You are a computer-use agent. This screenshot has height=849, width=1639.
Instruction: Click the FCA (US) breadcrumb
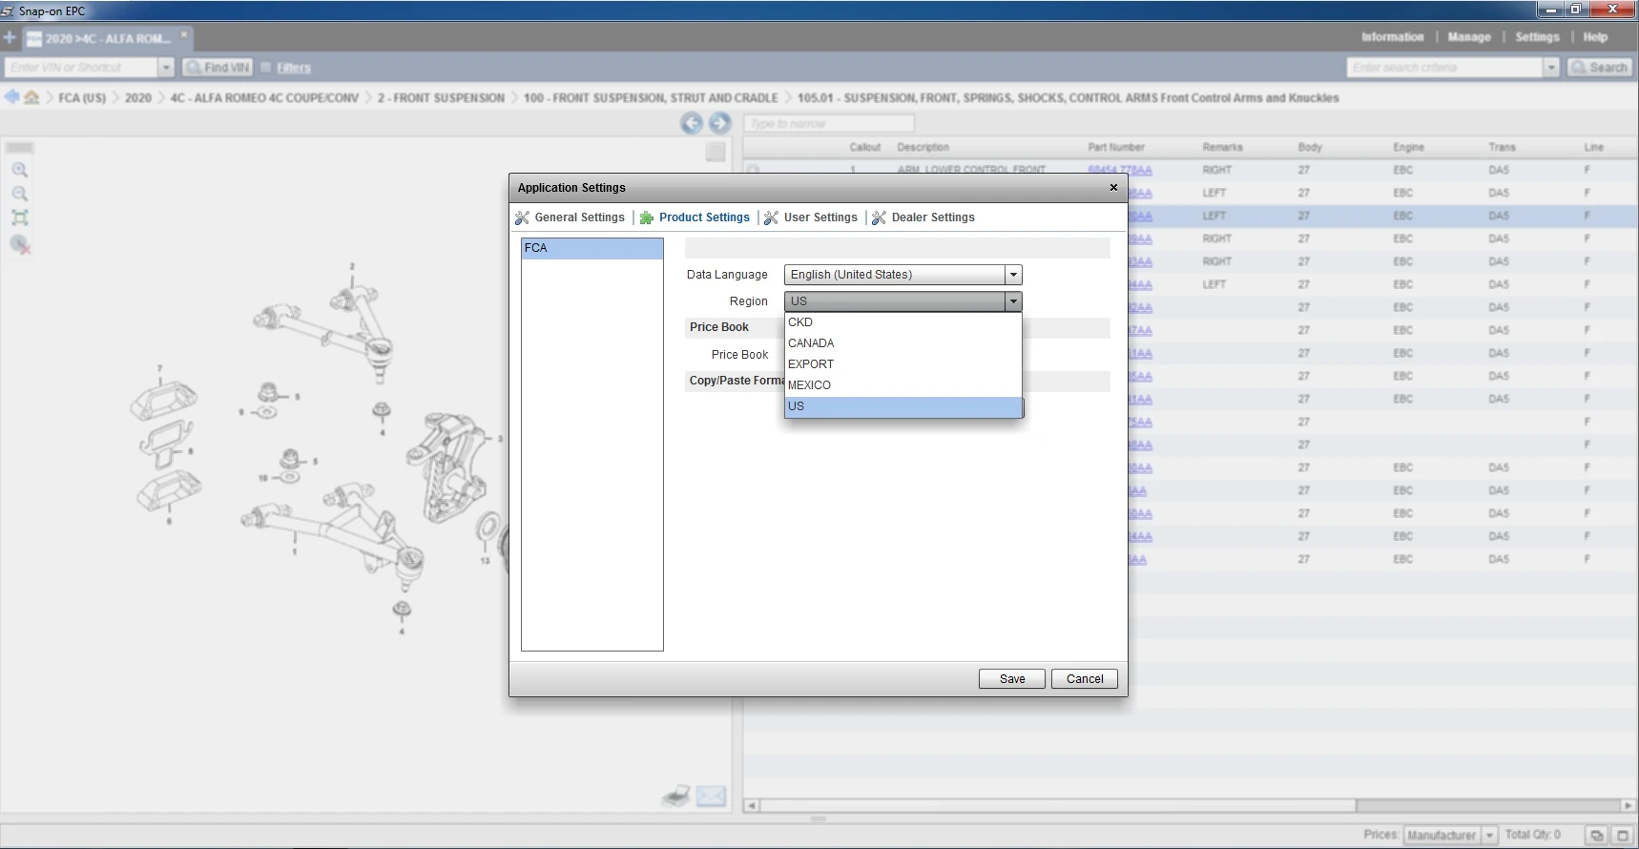point(82,98)
